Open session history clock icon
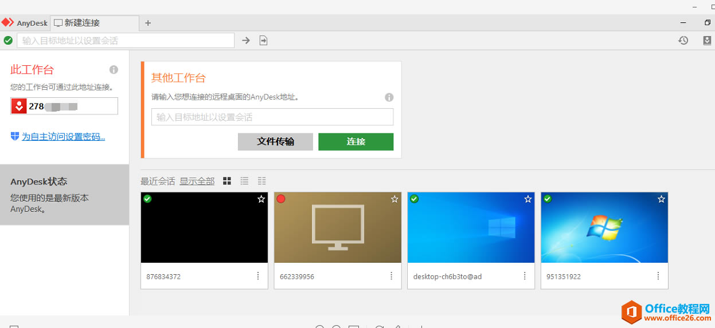715x328 pixels. 683,41
